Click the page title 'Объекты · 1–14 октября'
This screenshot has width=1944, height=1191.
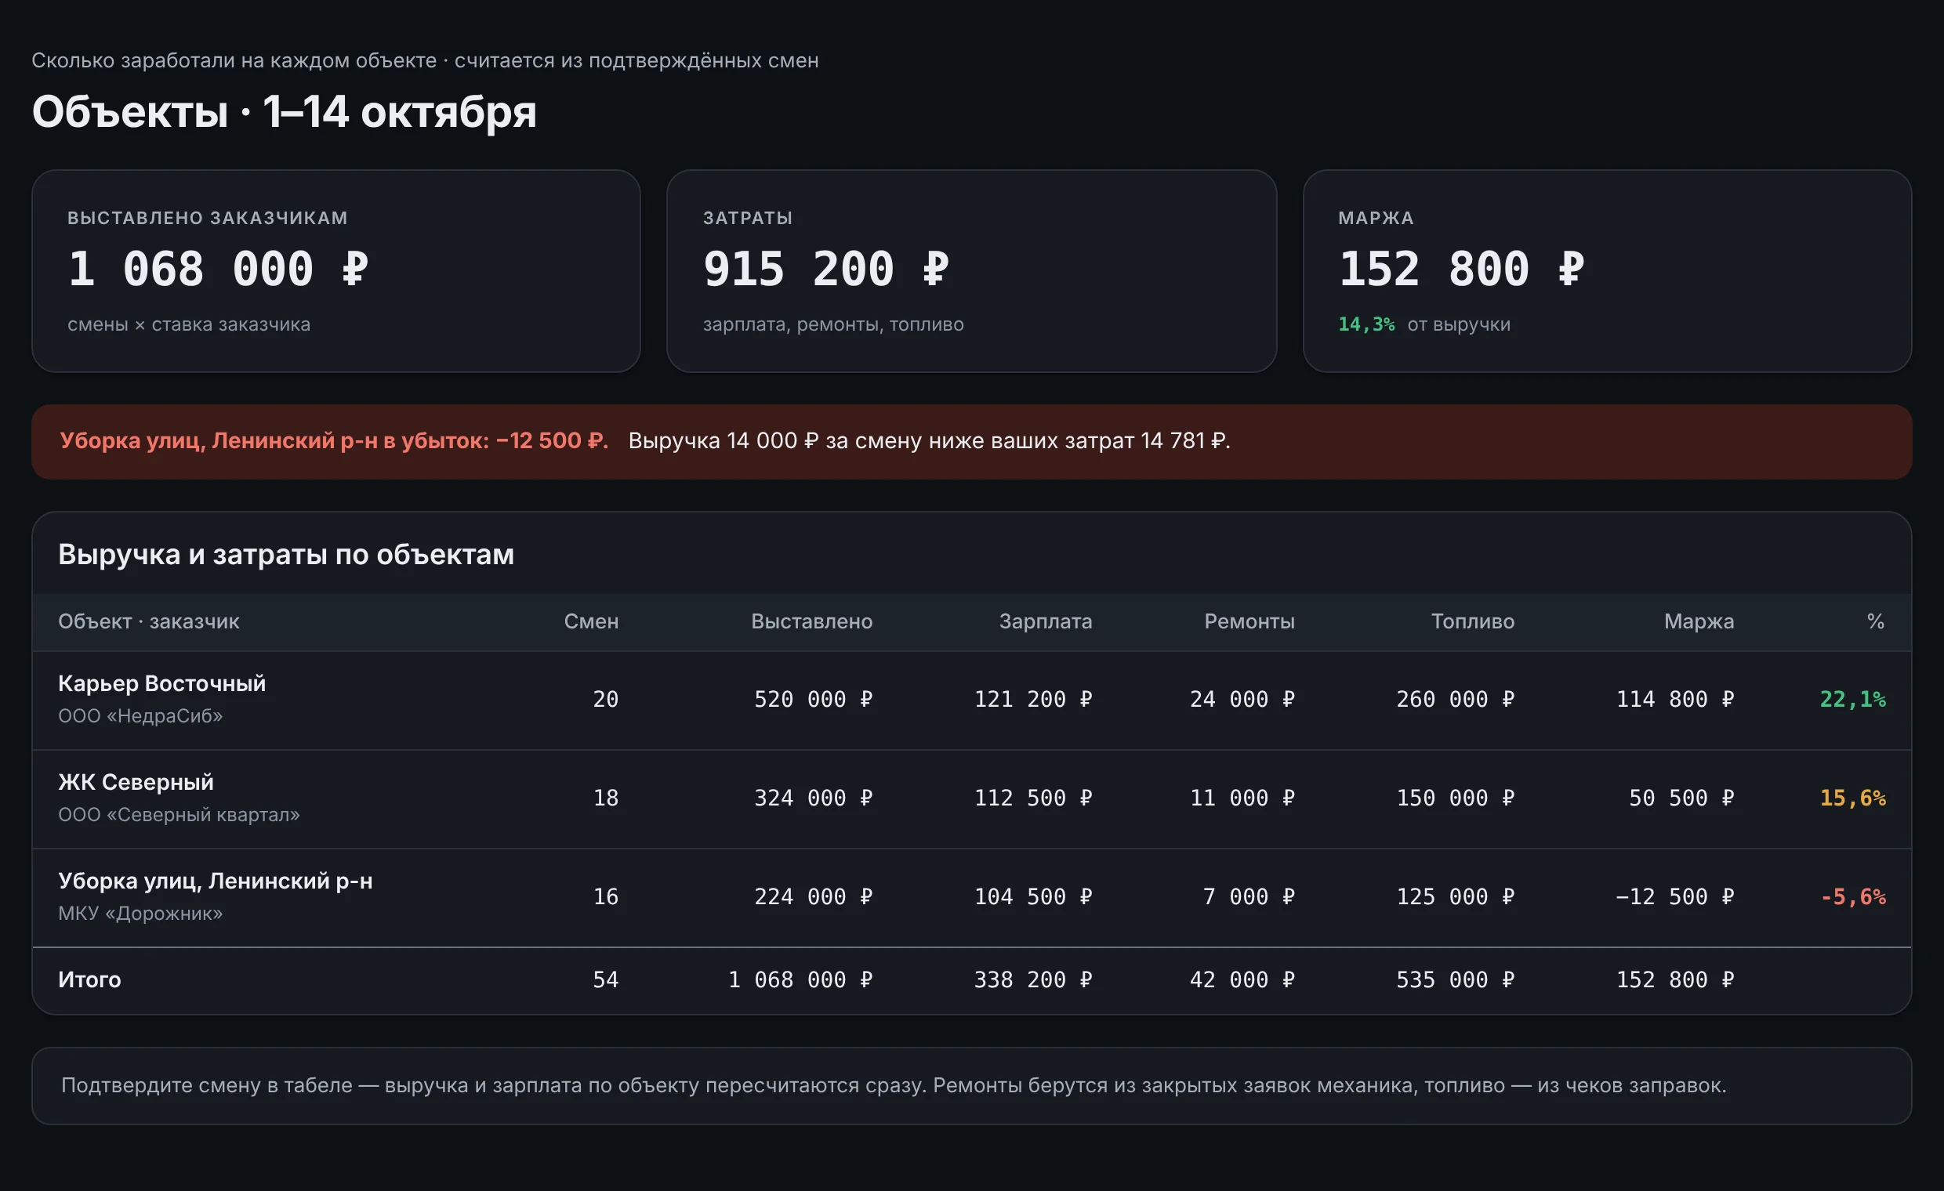pyautogui.click(x=284, y=112)
